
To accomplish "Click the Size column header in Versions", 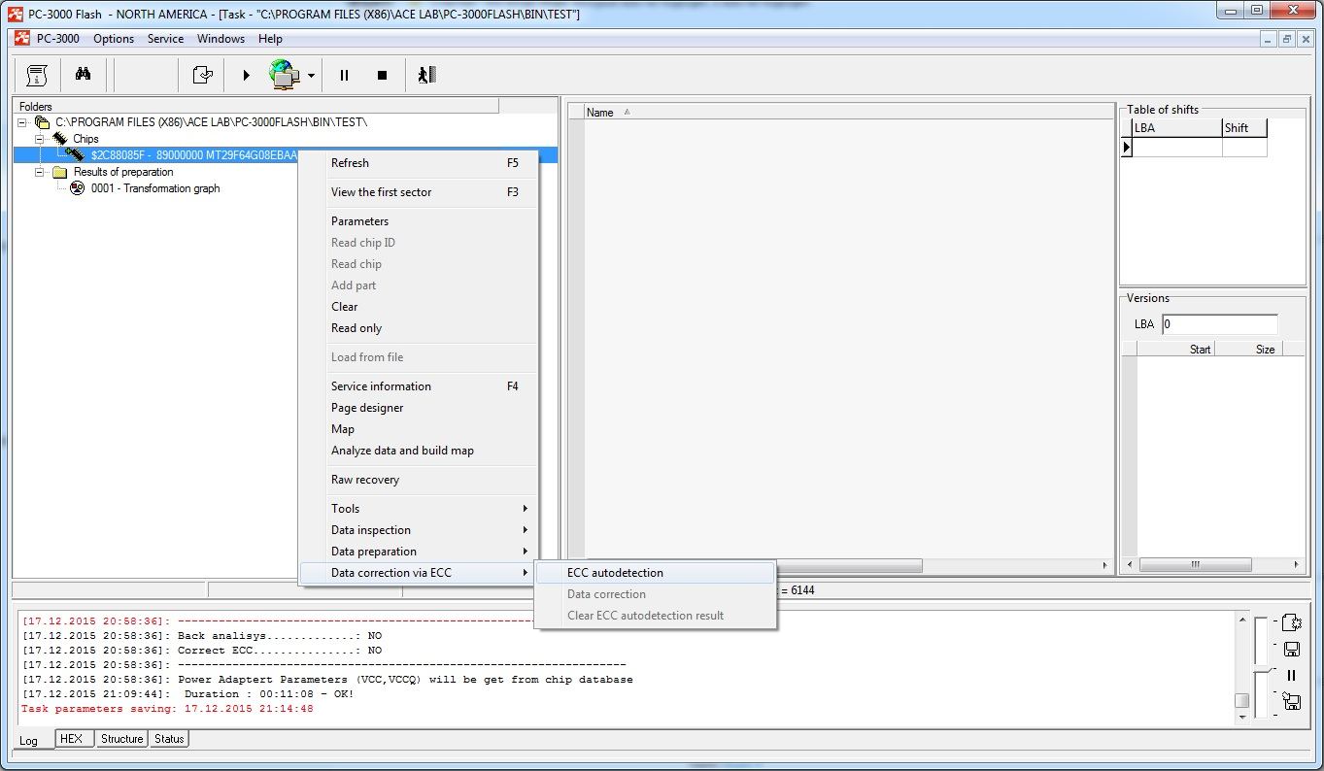I will [x=1248, y=350].
